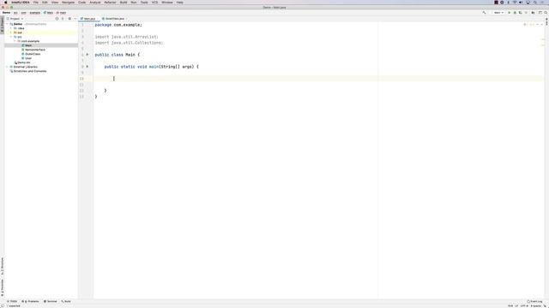
Task: Click the macOS Spotlight search icon
Action: click(535, 2)
